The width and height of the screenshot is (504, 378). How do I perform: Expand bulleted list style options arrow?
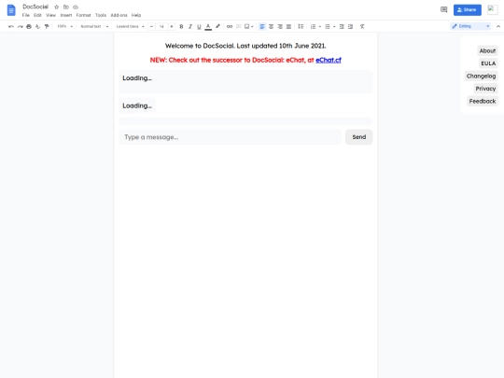334,26
